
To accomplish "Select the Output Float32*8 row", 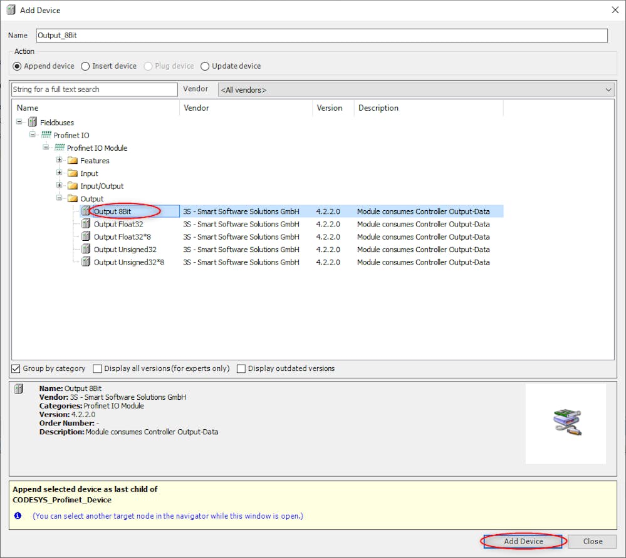I will pos(291,236).
